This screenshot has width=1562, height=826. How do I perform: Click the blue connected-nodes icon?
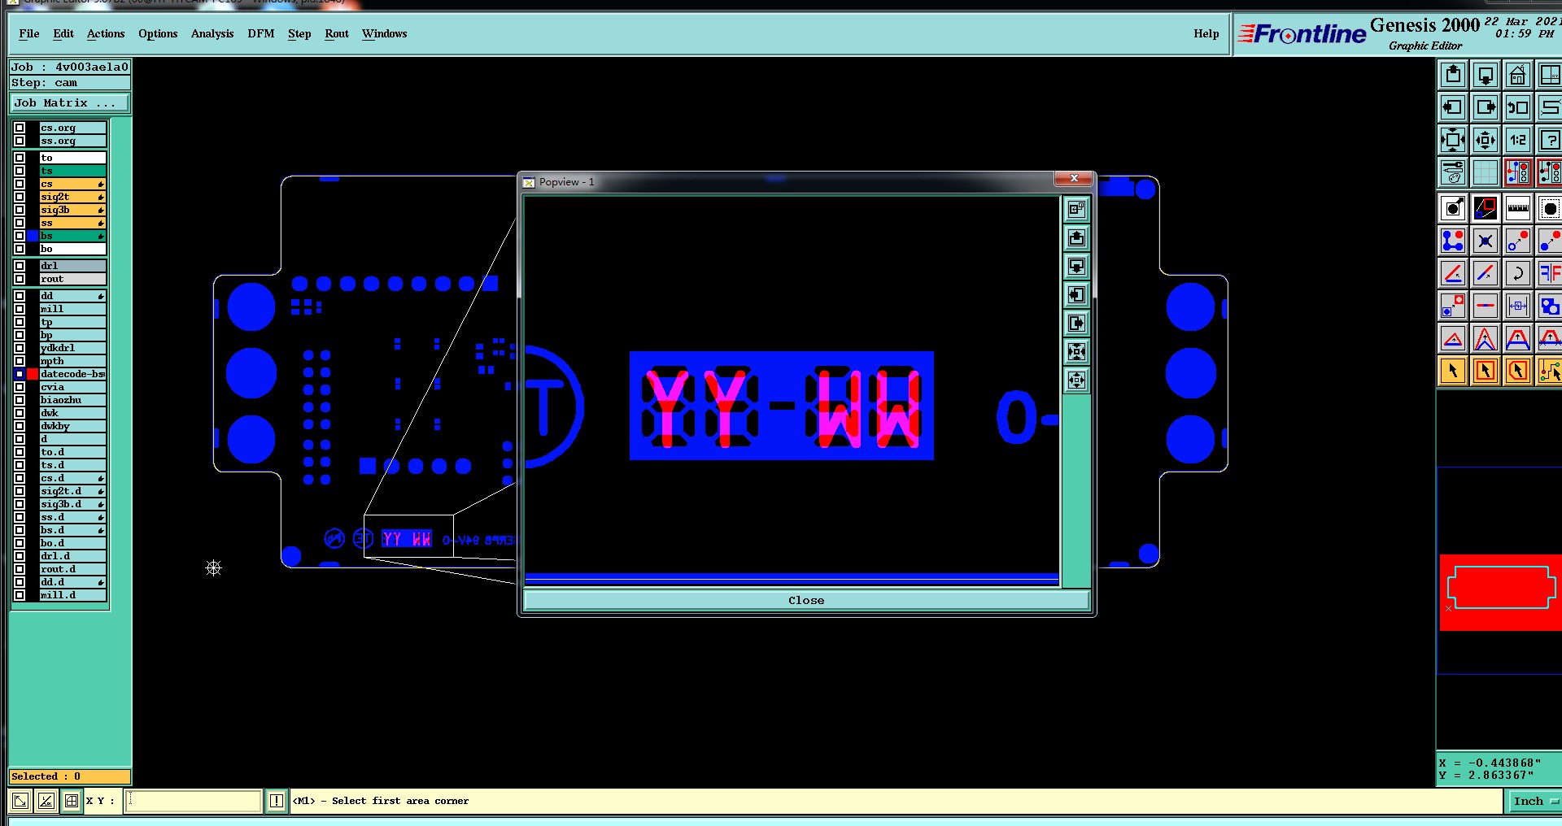pos(1453,241)
